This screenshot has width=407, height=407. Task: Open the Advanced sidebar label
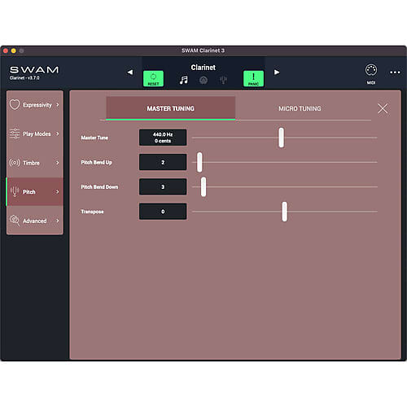click(35, 221)
